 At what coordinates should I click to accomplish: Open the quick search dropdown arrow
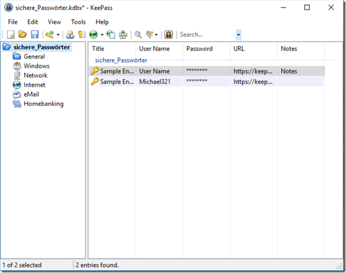pos(238,34)
